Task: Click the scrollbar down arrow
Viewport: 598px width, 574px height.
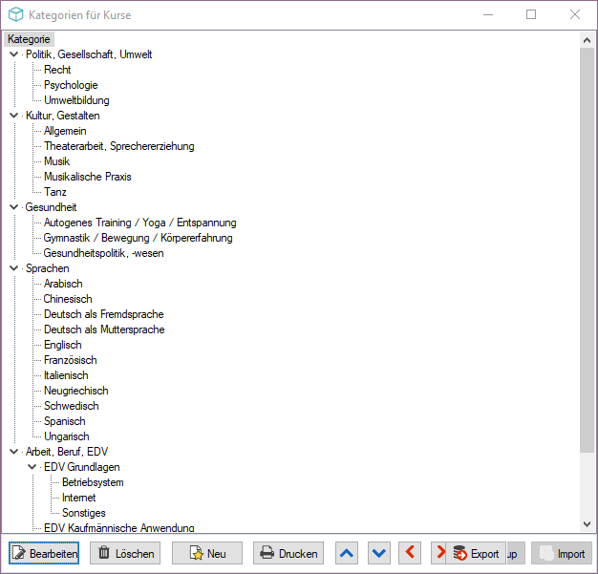Action: click(x=587, y=524)
